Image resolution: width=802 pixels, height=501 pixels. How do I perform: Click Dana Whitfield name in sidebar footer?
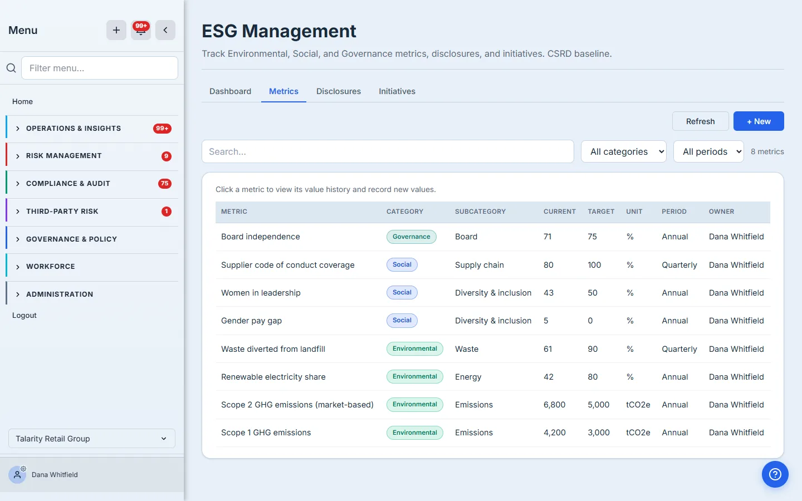coord(55,475)
